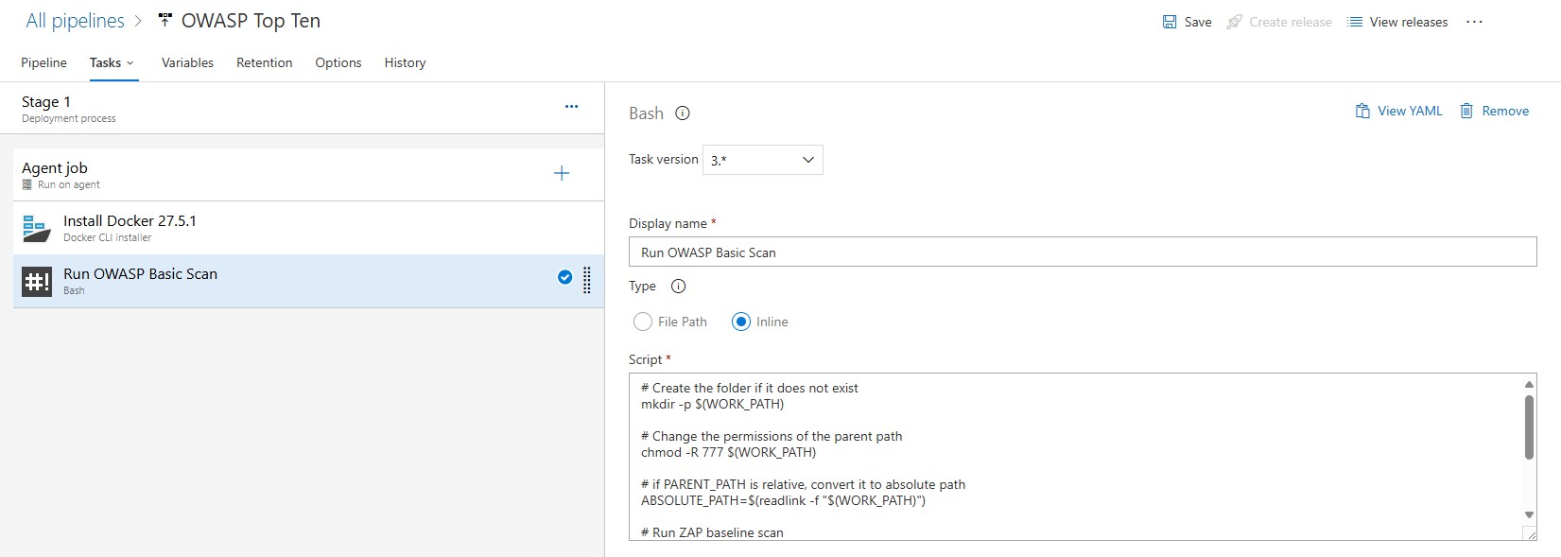Viewport: 1561px width, 557px height.
Task: Show Type field info icon
Action: [x=678, y=287]
